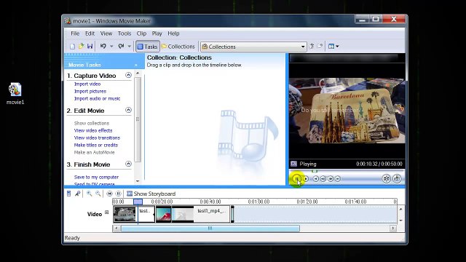466x262 pixels.
Task: Click the Stop button in preview monitor
Action: pyautogui.click(x=306, y=179)
